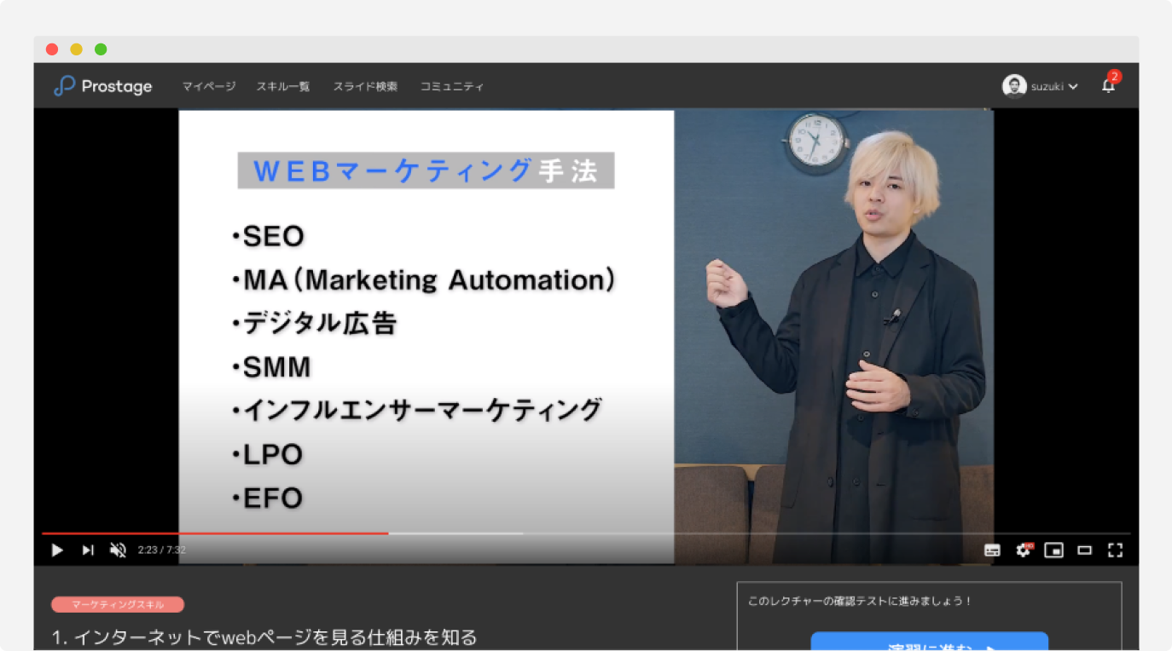Click the yellow minimize window button
This screenshot has width=1172, height=651.
(x=76, y=49)
